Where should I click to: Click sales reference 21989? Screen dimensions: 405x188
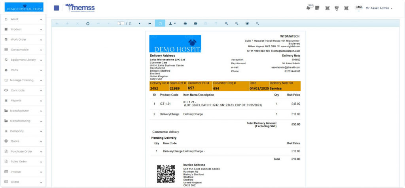pyautogui.click(x=174, y=88)
